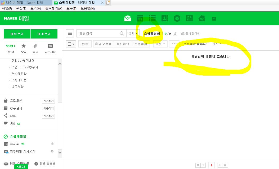The height and width of the screenshot is (169, 279).
Task: Click the 읽음 mark-read button
Action: pyautogui.click(x=85, y=44)
